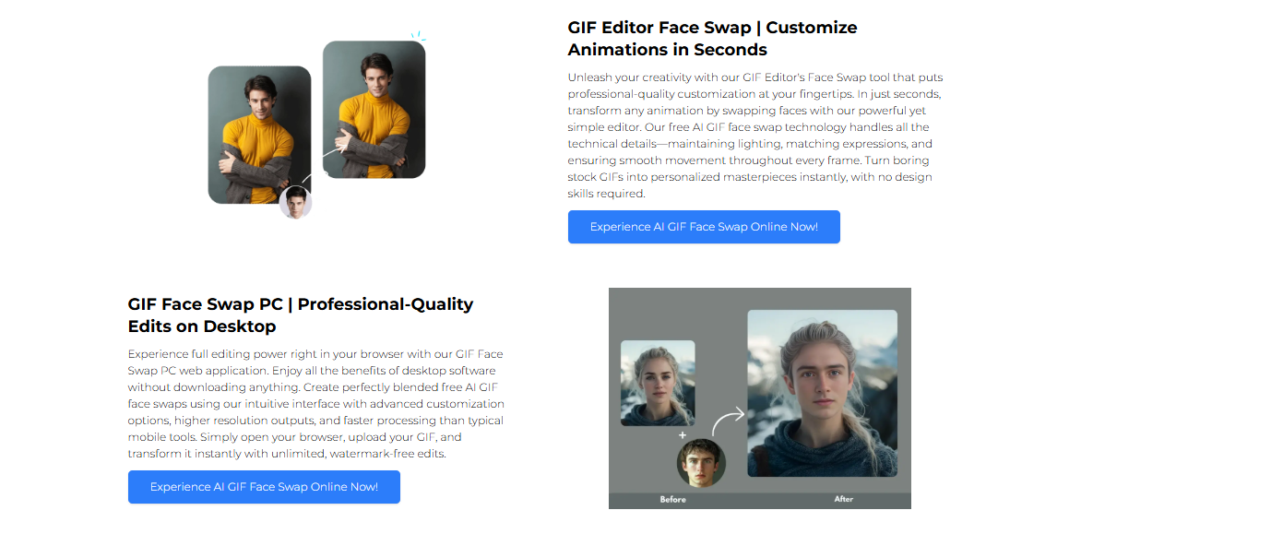This screenshot has height=546, width=1283.
Task: Click the bottom Experience AI GIF Face Swap button
Action: 264,487
